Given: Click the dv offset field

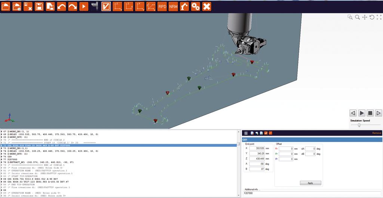Looking at the screenshot, I should [x=286, y=154].
